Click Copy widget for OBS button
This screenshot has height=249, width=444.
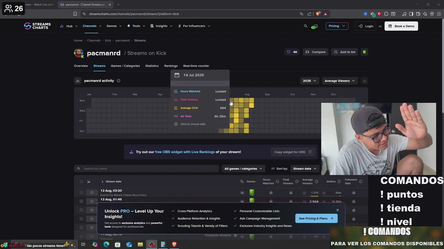coord(293,152)
